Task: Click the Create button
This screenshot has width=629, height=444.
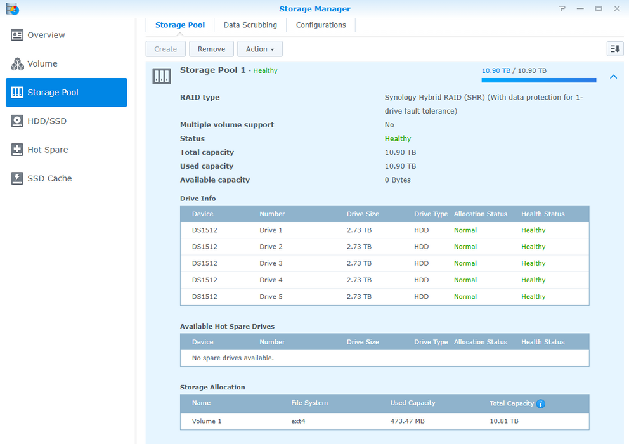Action: point(165,49)
